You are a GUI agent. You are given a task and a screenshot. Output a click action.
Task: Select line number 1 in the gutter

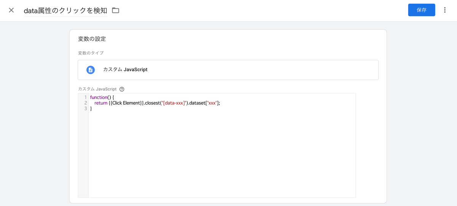(85, 97)
